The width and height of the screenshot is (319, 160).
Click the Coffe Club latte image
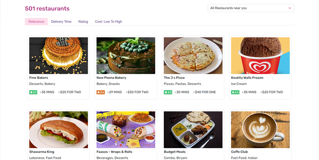click(x=260, y=129)
